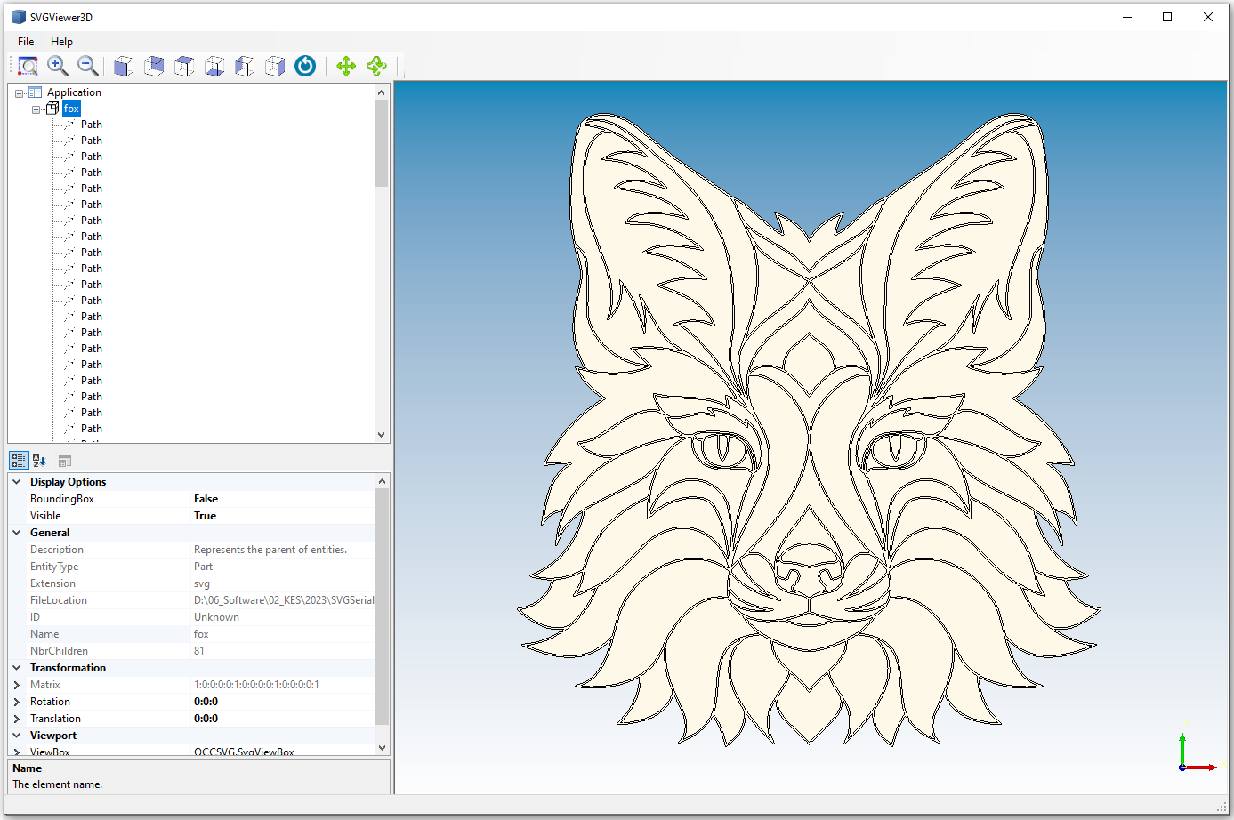Open the File menu

point(26,42)
